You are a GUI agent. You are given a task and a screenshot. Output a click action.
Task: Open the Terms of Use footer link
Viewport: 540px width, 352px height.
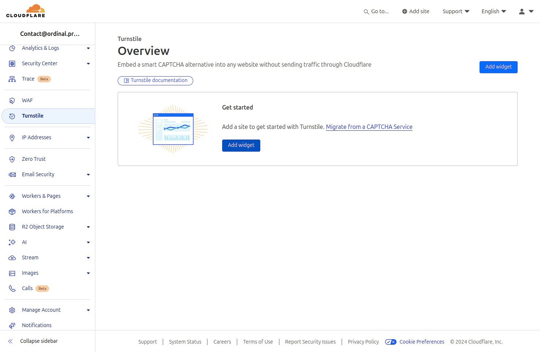(x=258, y=342)
